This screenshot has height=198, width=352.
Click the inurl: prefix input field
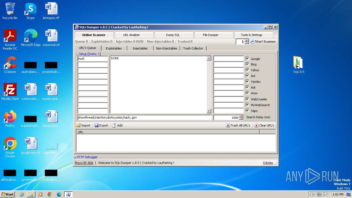93,59
